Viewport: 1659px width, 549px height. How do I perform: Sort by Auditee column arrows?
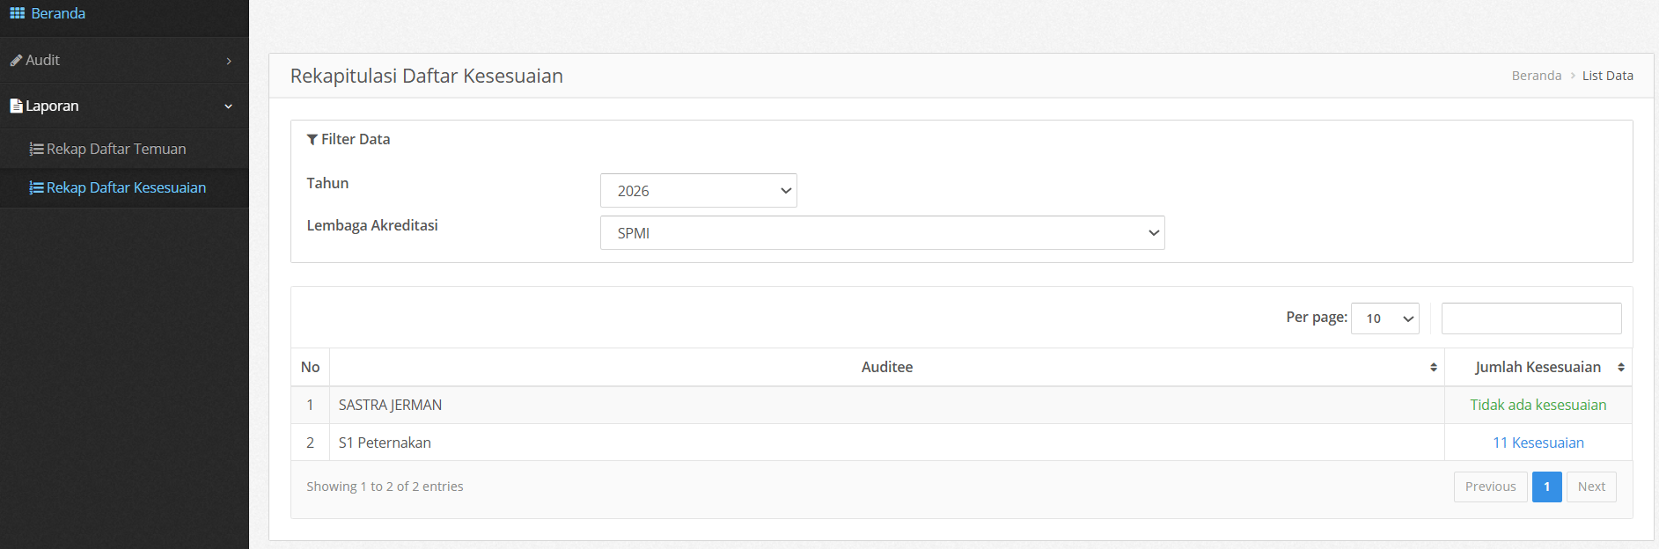[x=1434, y=368]
